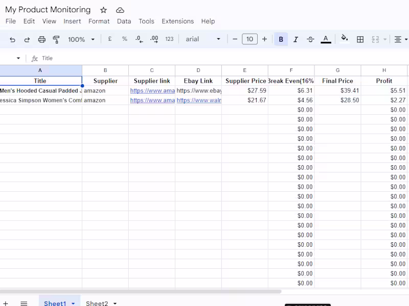Toggle bold formatting
The width and height of the screenshot is (409, 306).
click(x=281, y=39)
